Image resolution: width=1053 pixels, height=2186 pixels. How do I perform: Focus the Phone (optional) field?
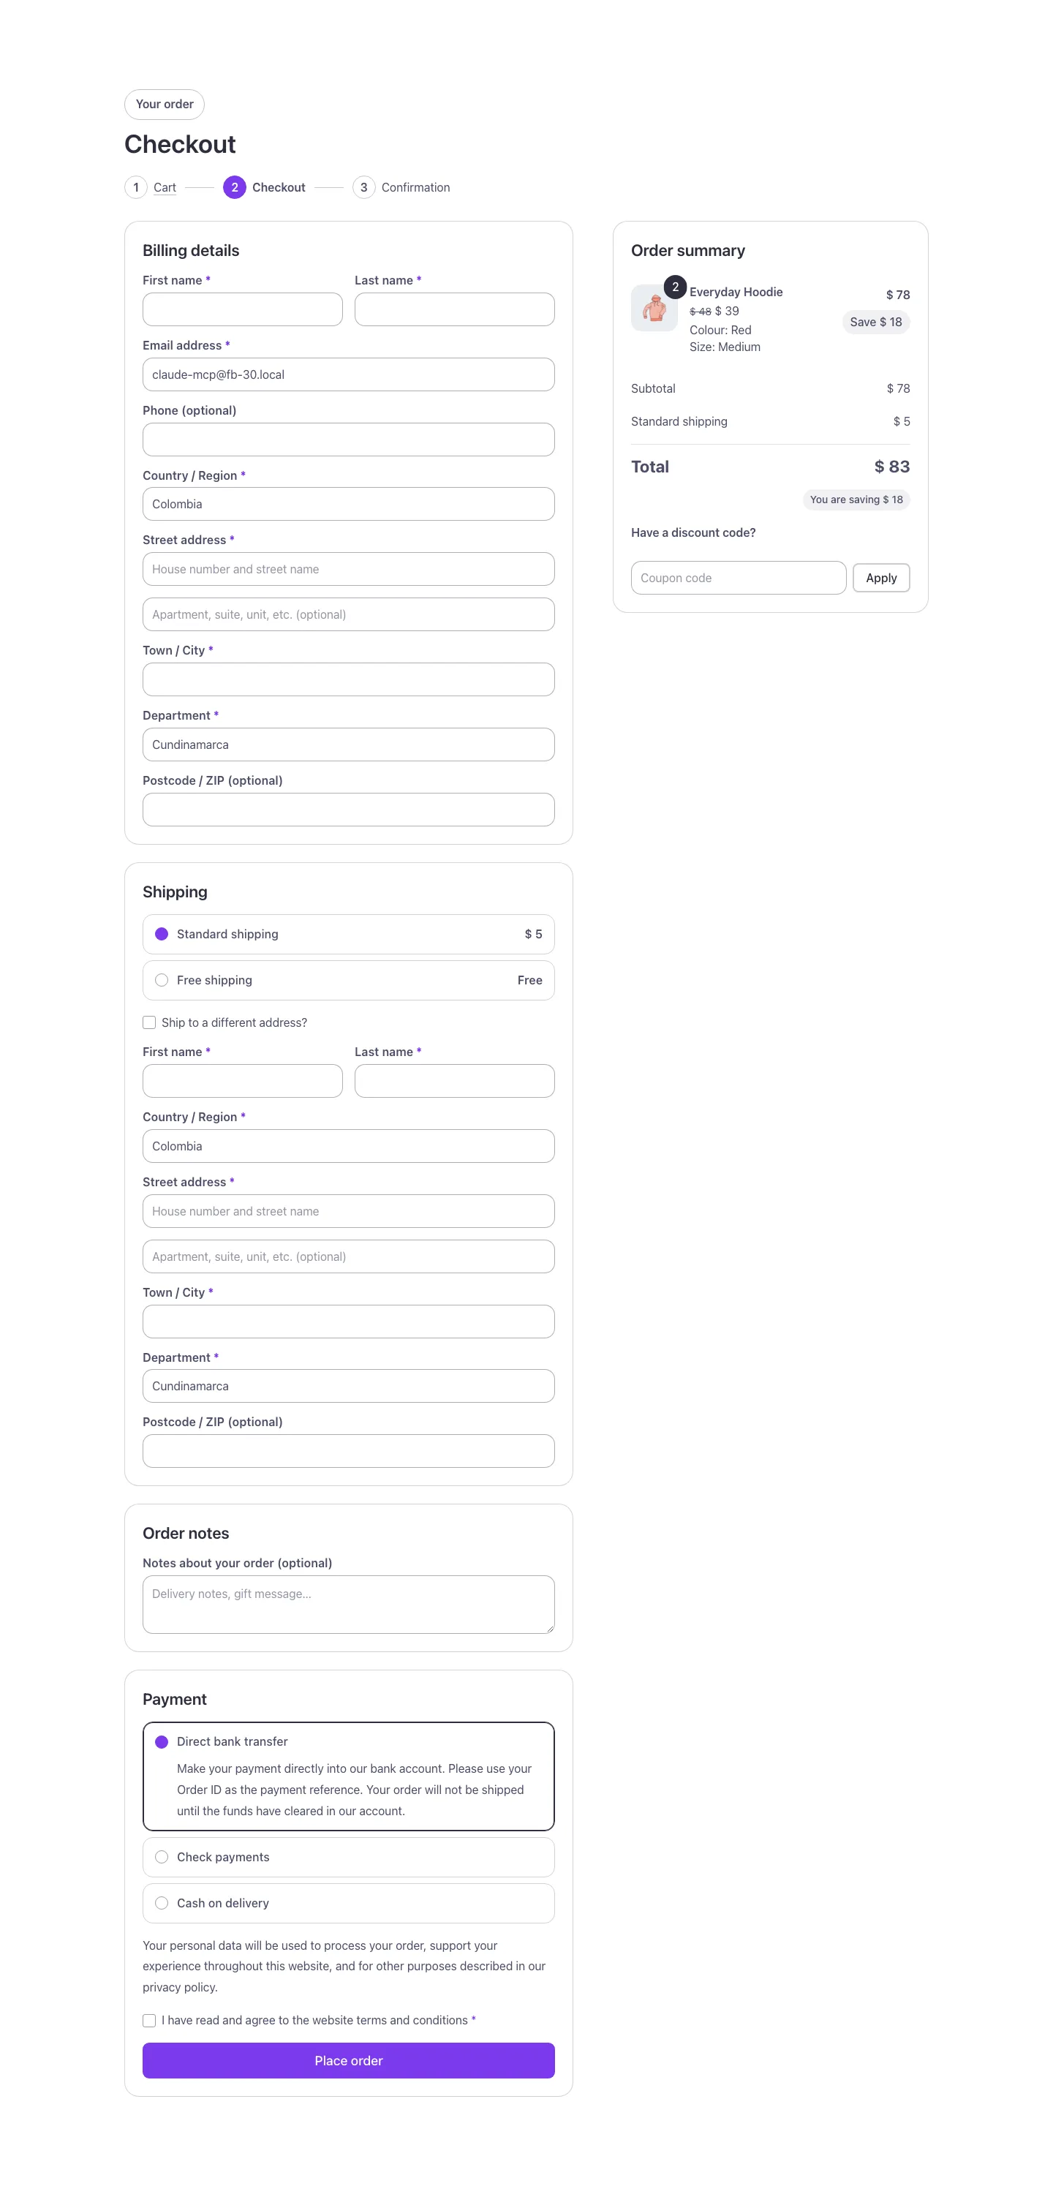coord(349,440)
